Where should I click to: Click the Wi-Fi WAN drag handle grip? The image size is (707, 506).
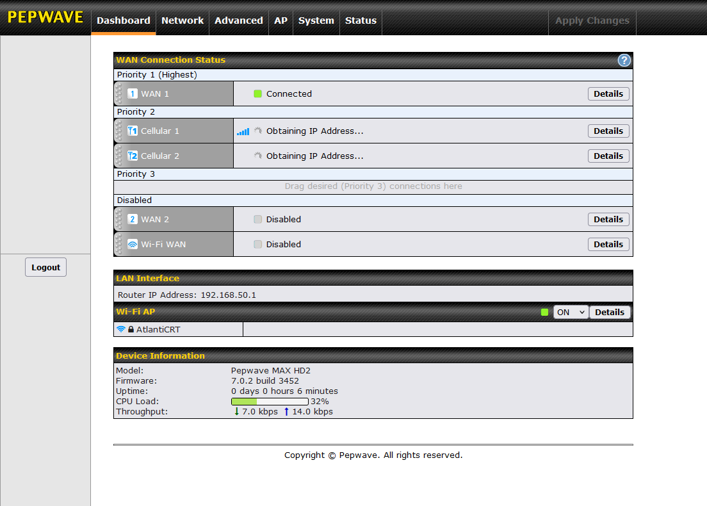118,244
